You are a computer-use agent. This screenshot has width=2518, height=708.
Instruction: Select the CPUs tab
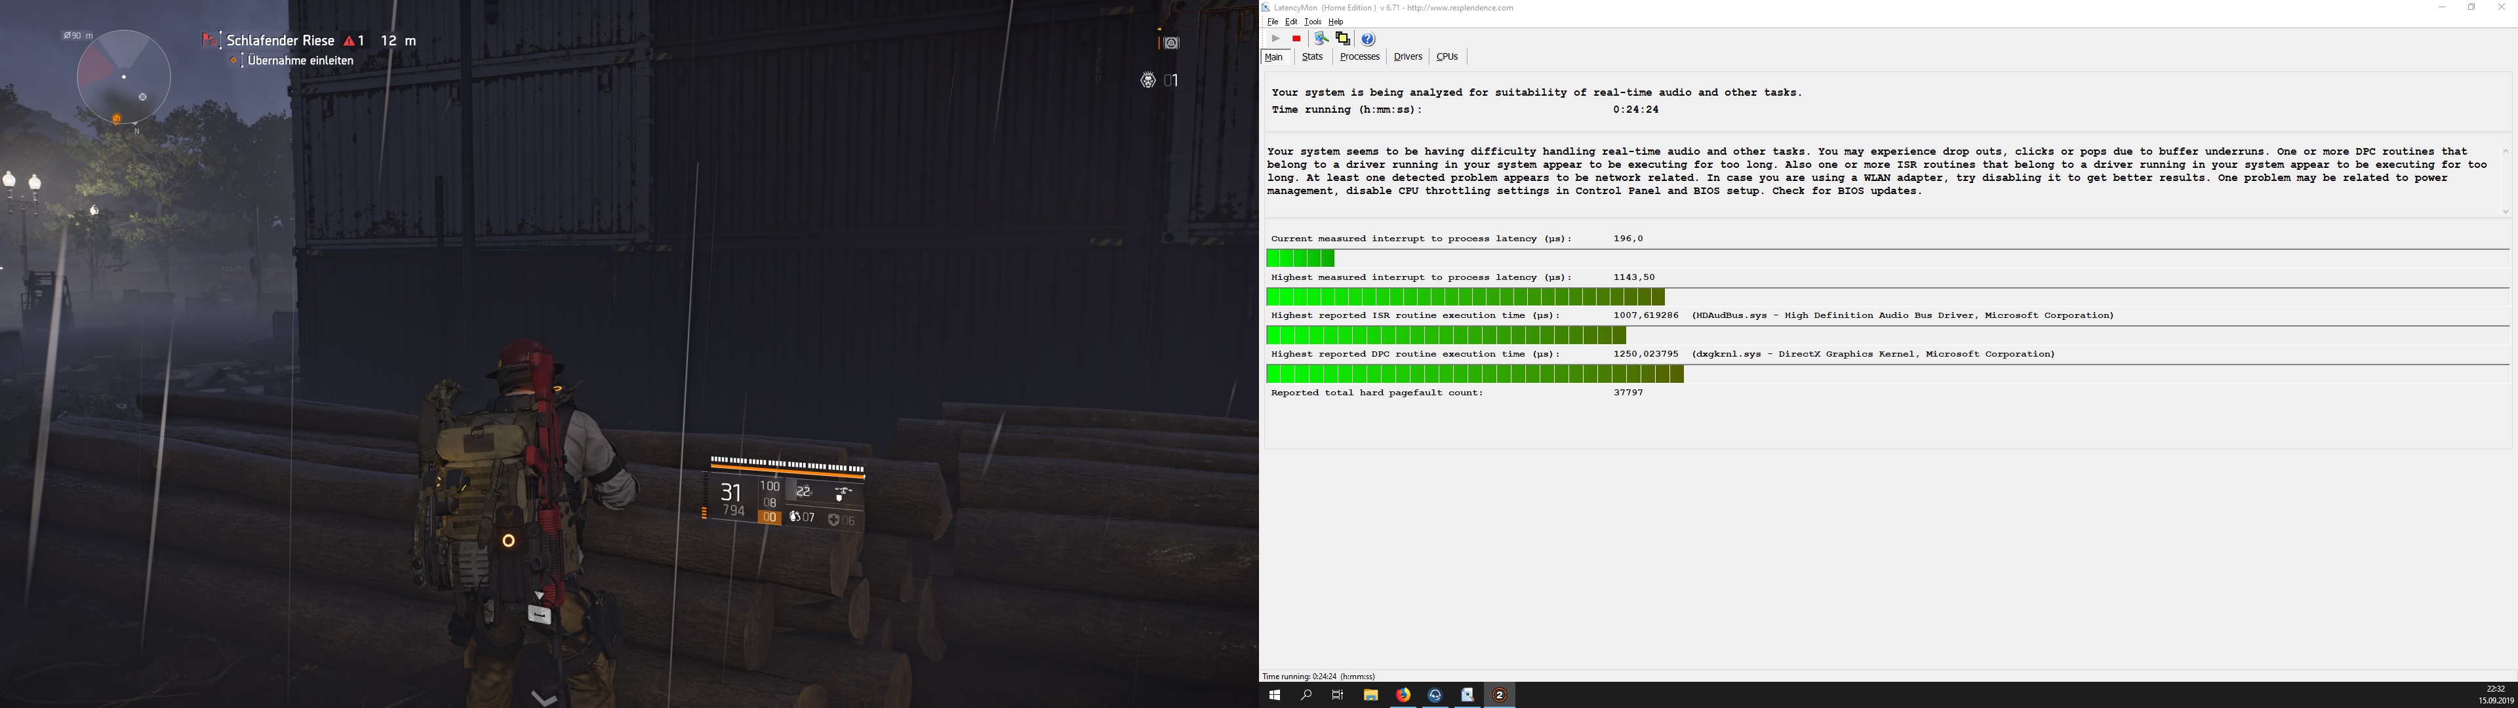1447,57
